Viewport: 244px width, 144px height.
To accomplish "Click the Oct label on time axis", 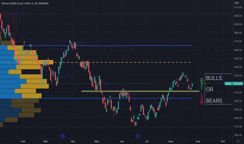I will coord(223,141).
